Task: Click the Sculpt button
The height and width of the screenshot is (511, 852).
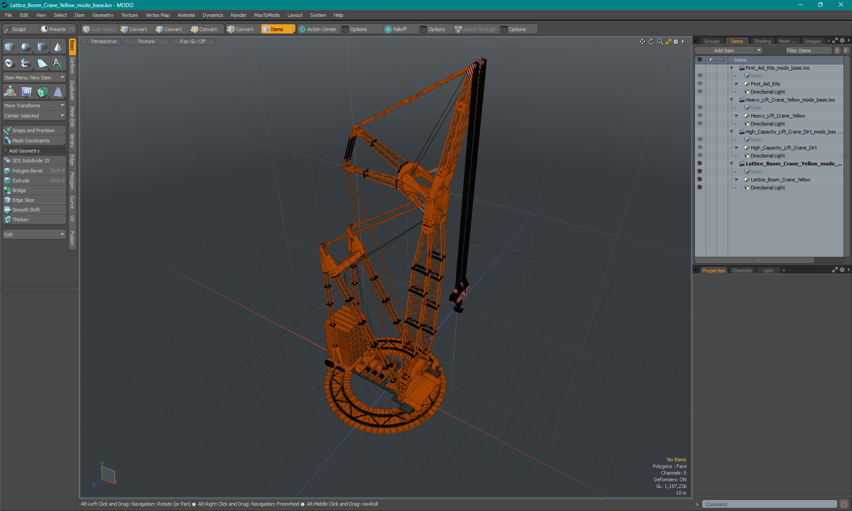Action: tap(20, 29)
